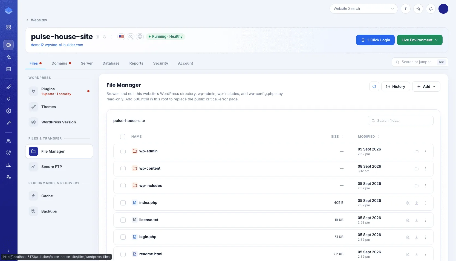The width and height of the screenshot is (456, 261).
Task: Select the index.php checkbox
Action: [123, 203]
